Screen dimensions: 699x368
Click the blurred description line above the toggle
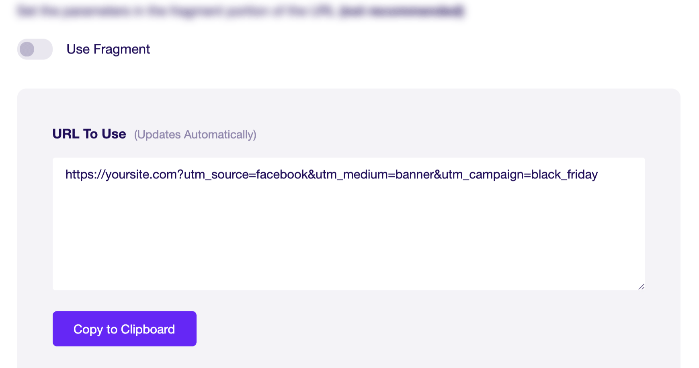tap(240, 10)
